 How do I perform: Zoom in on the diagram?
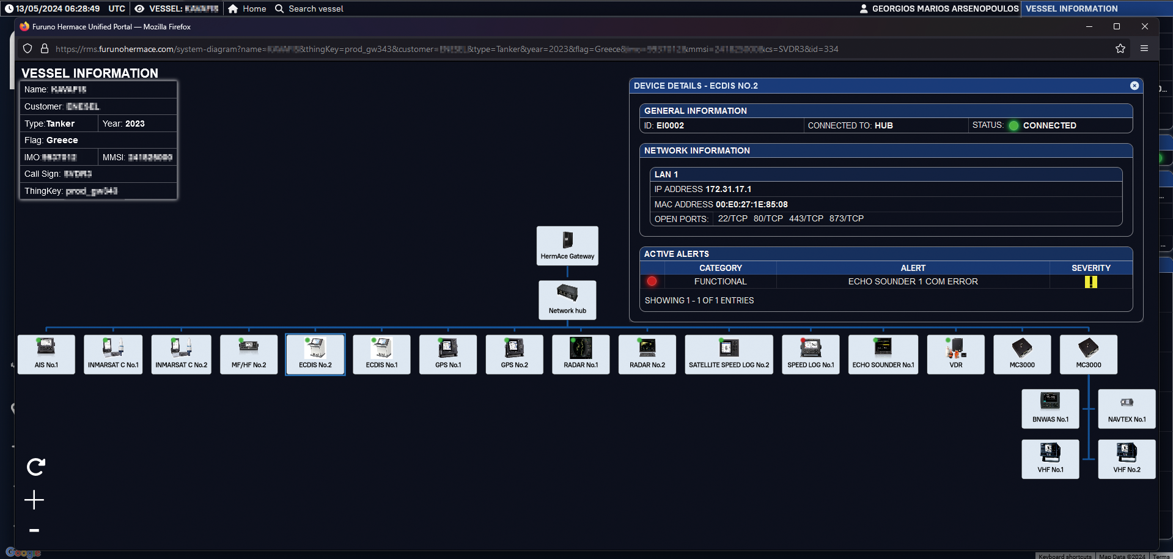pos(34,500)
